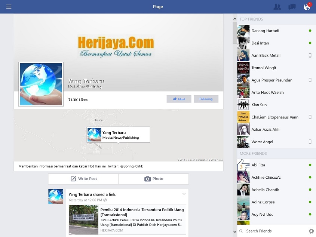Open notifications globe icon
This screenshot has height=237, width=316.
307,7
